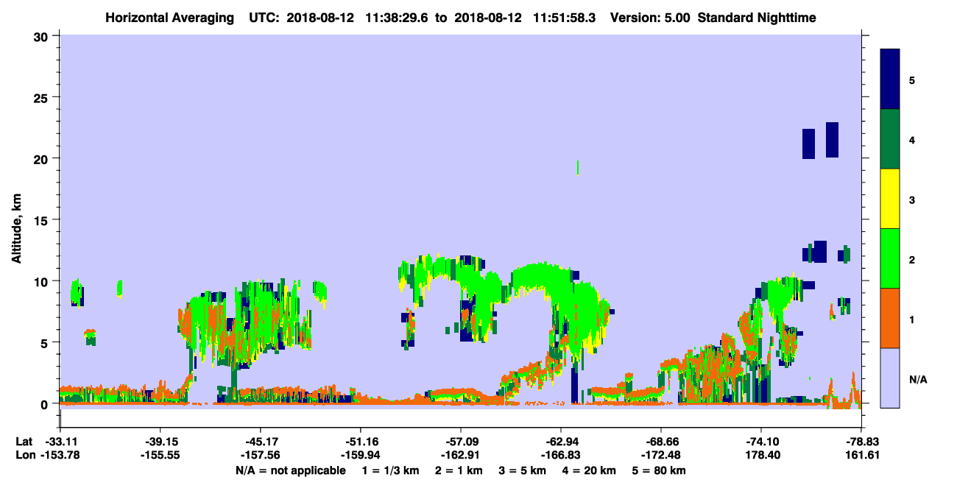
Task: Click the latitude value '-45.17'
Action: click(260, 442)
